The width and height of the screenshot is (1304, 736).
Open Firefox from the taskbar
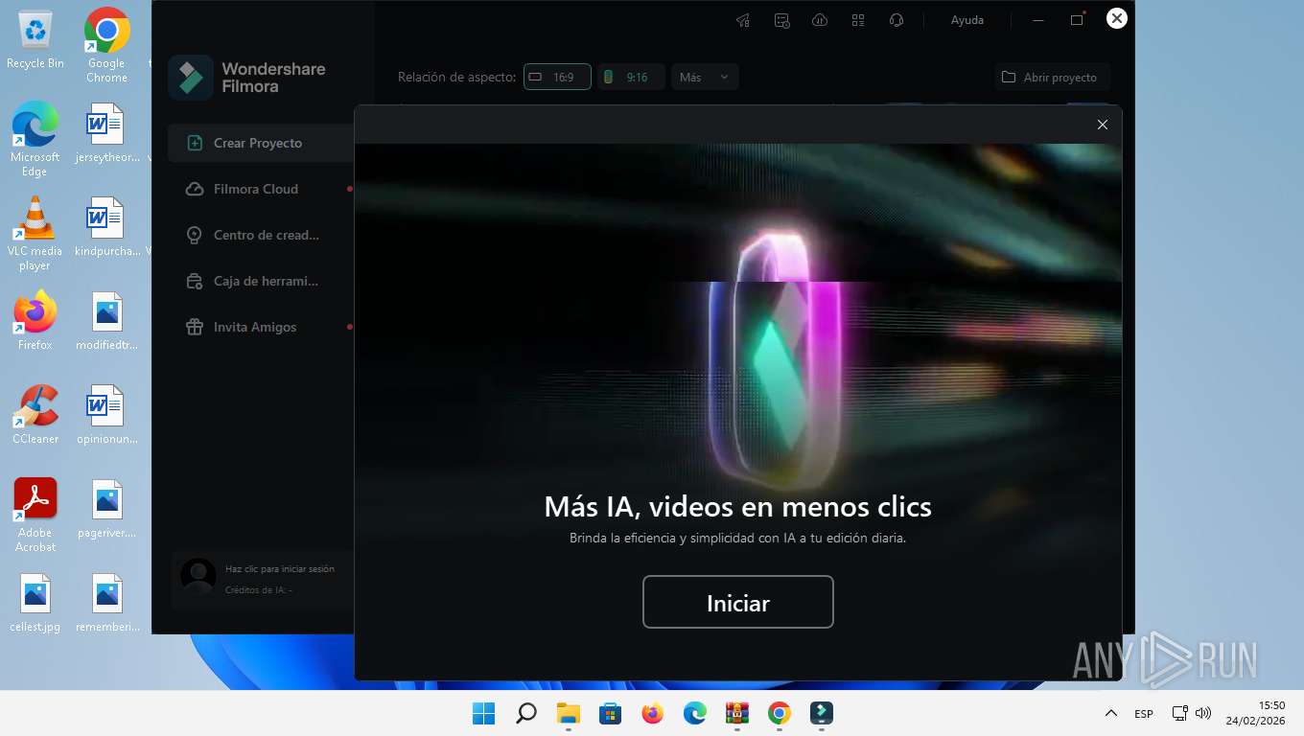653,714
